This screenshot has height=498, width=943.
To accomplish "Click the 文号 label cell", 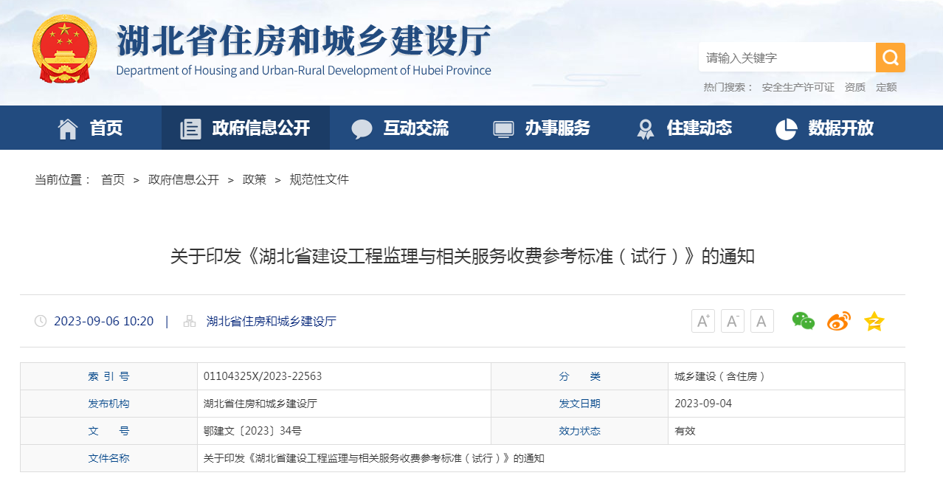I will click(108, 431).
